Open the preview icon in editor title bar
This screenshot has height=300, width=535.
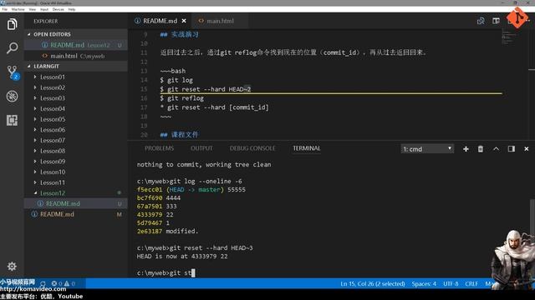coord(481,21)
